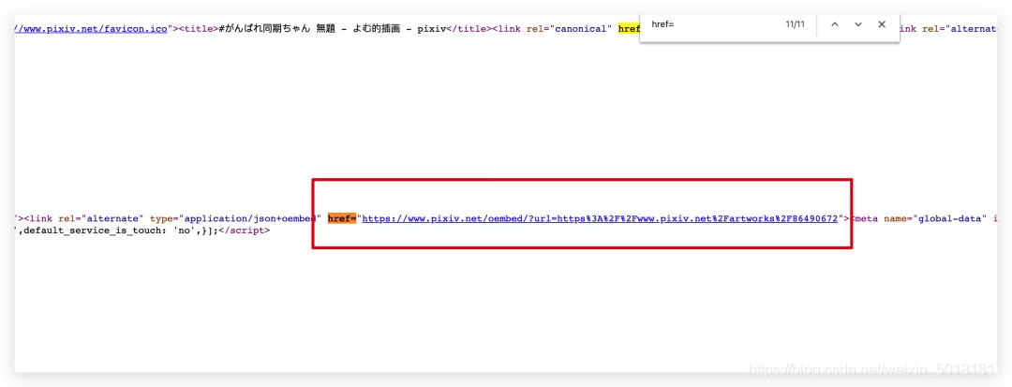The width and height of the screenshot is (1012, 387).
Task: Click the title text ending in pixiv
Action: click(333, 29)
